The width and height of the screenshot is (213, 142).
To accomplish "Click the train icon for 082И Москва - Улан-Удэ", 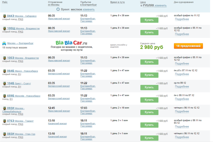I will point(4,134).
